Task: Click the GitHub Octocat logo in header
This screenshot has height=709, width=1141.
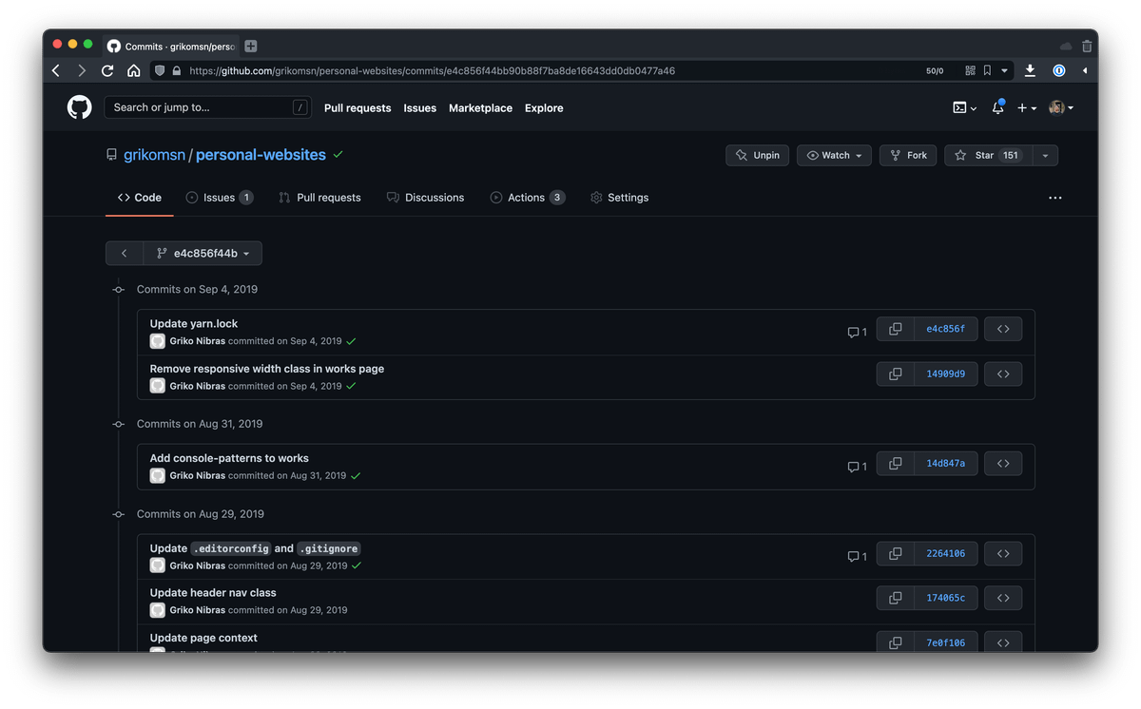Action: coord(80,107)
